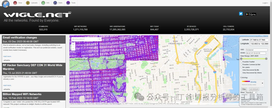Enable Possible Commercial Net checkbox
Viewport: 272px width, 108px height.
point(241,64)
